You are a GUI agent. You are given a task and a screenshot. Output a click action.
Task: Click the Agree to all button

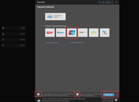coord(108,95)
